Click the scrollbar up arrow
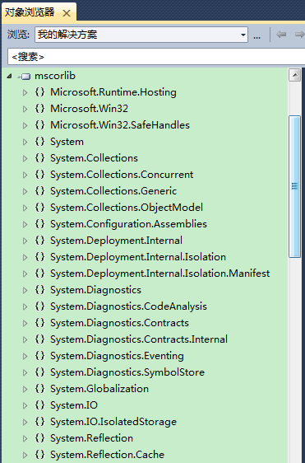This screenshot has width=305, height=463. tap(294, 76)
